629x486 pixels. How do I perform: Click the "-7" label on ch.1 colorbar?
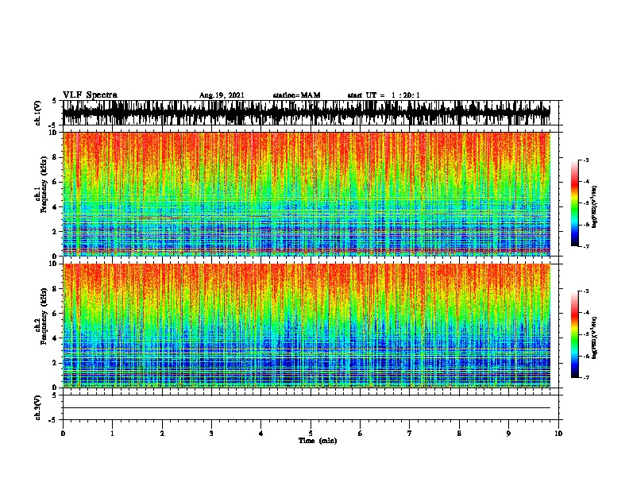click(x=585, y=246)
